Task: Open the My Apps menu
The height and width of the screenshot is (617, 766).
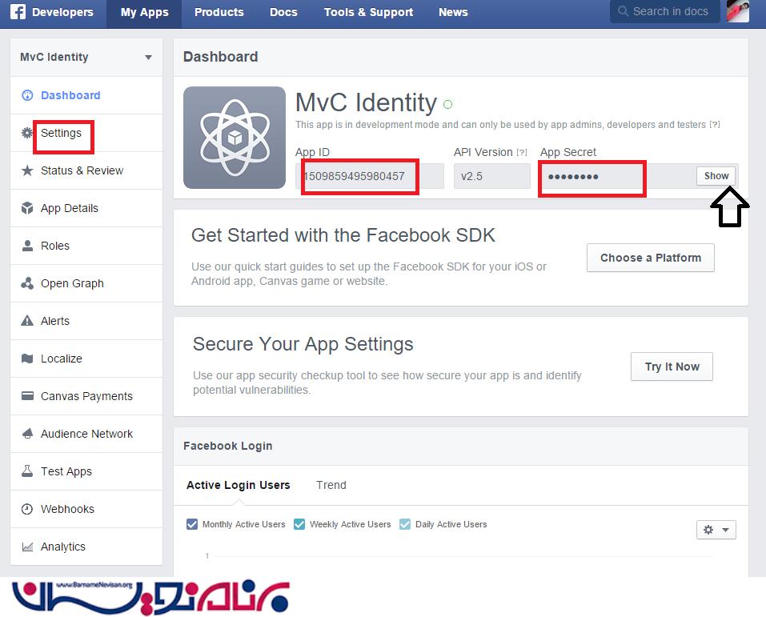Action: click(x=144, y=12)
